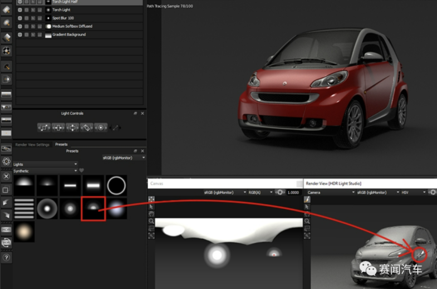437x289 pixels.
Task: Open the help question mark icon
Action: click(6, 258)
